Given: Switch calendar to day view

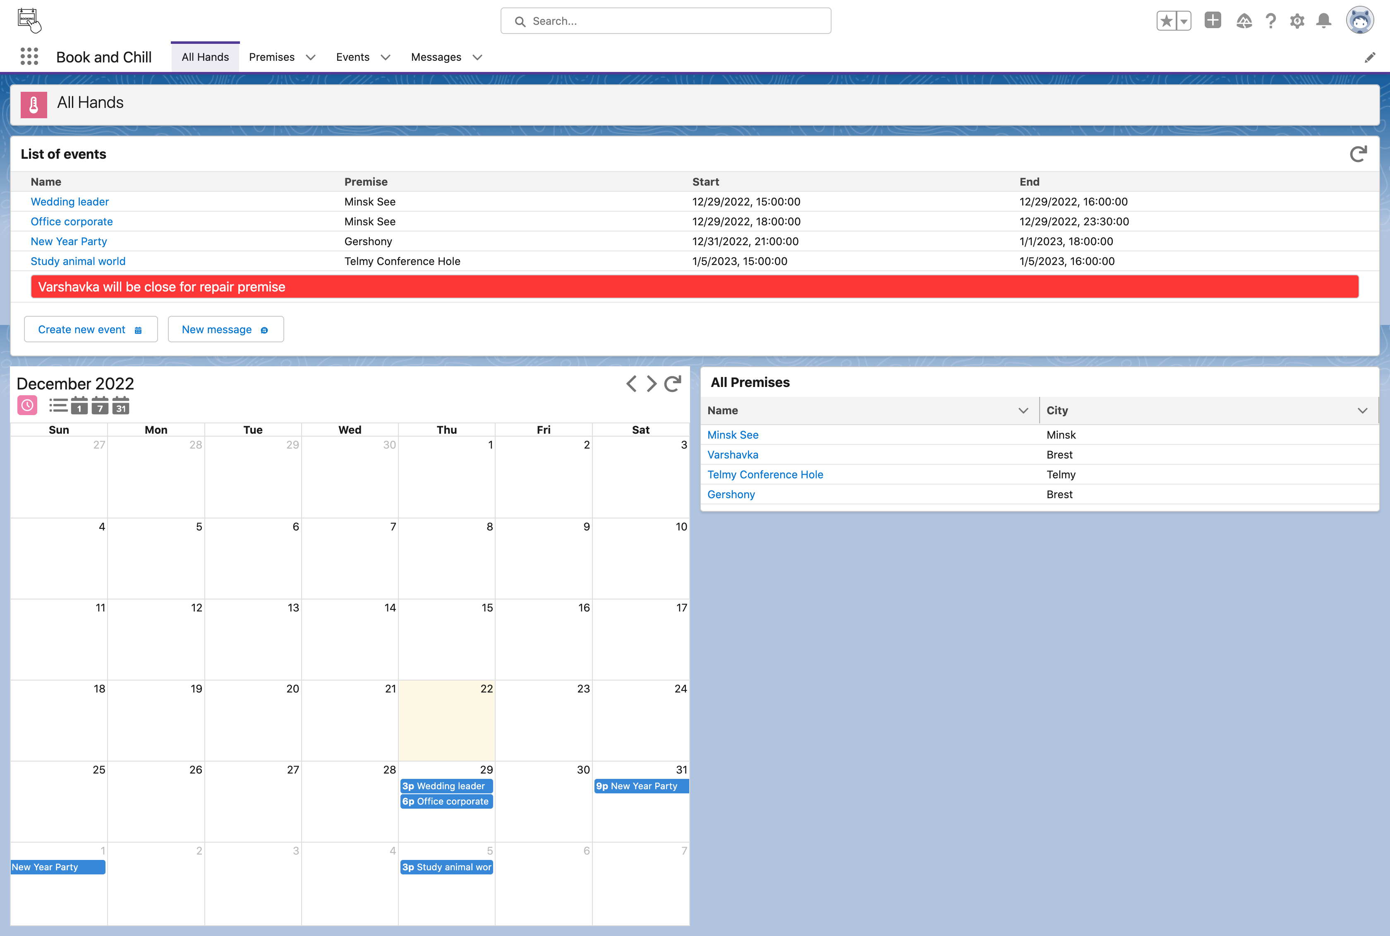Looking at the screenshot, I should coord(79,406).
